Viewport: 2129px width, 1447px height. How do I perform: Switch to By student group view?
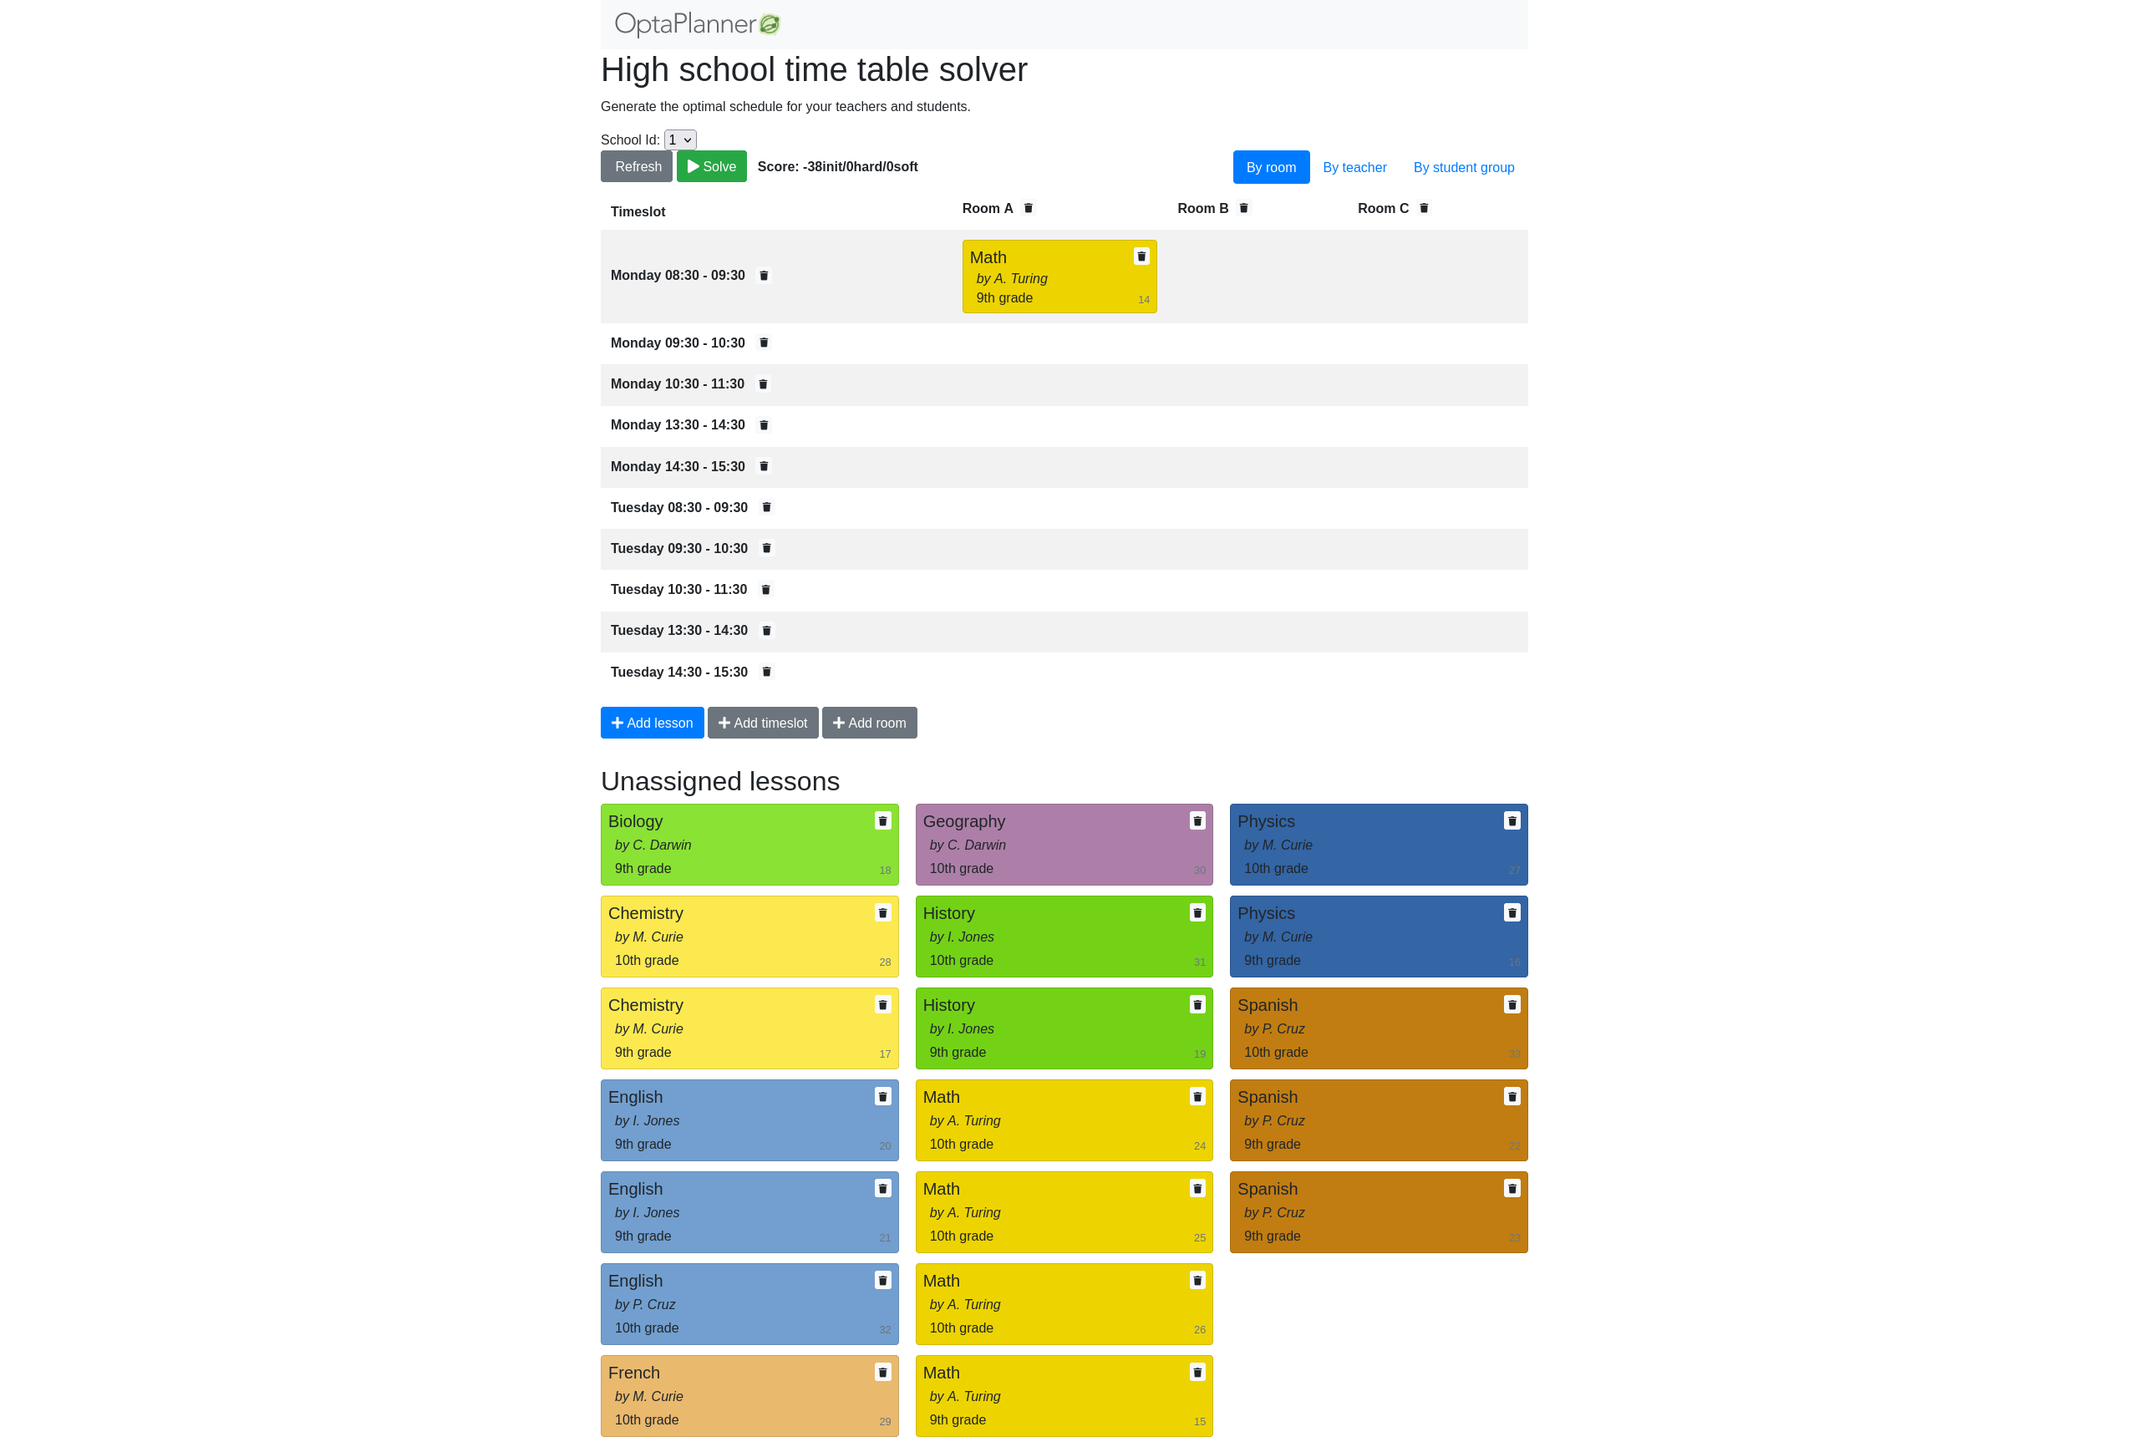[x=1464, y=166]
